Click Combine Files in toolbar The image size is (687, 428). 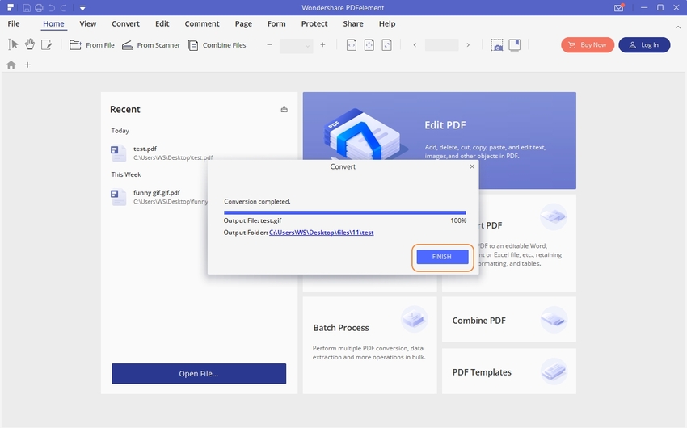click(x=217, y=45)
